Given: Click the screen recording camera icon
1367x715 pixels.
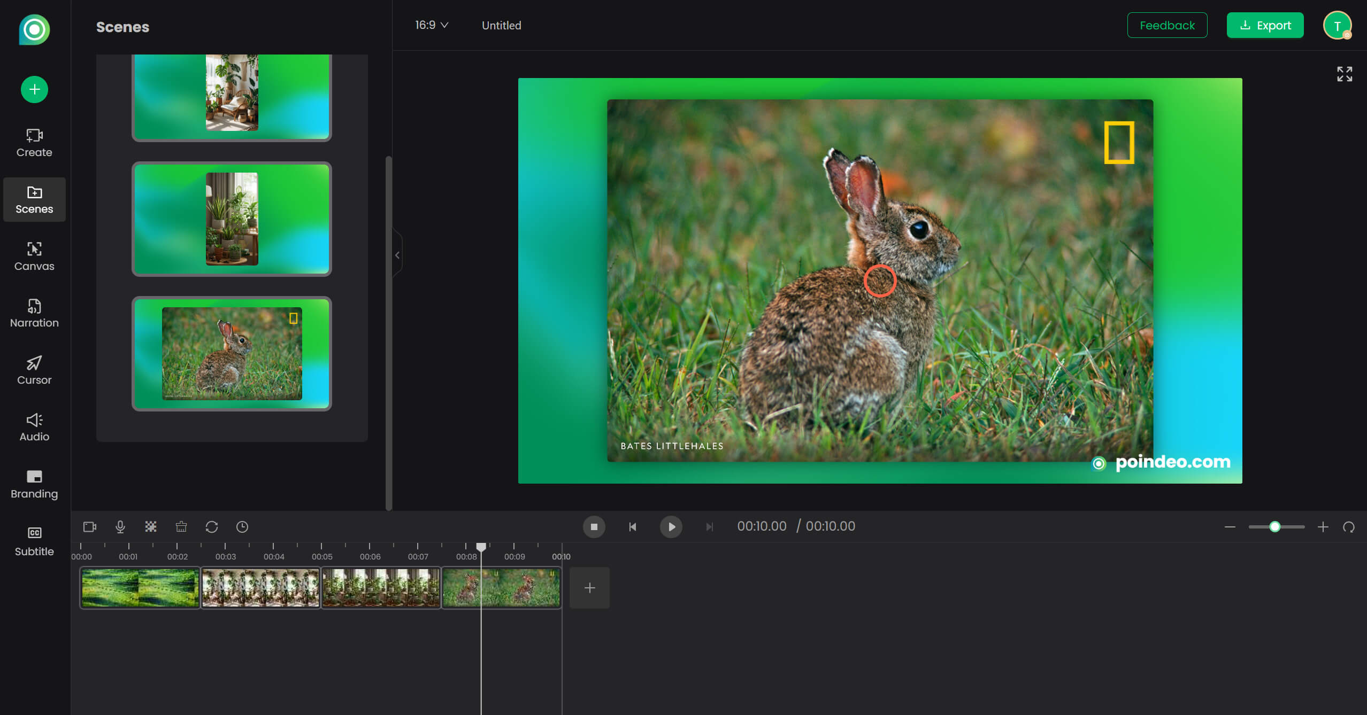Looking at the screenshot, I should tap(89, 527).
